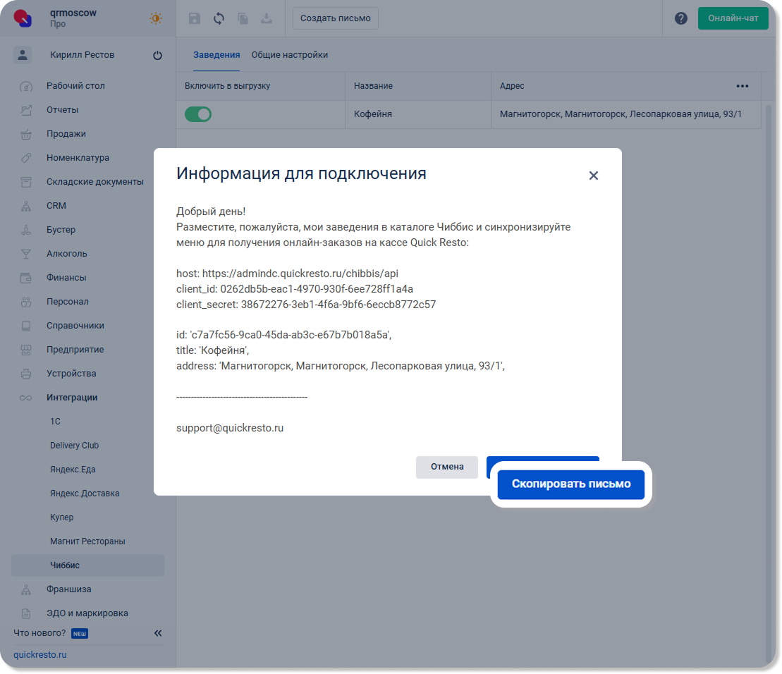
Task: Click the save disk icon in toolbar
Action: point(195,18)
